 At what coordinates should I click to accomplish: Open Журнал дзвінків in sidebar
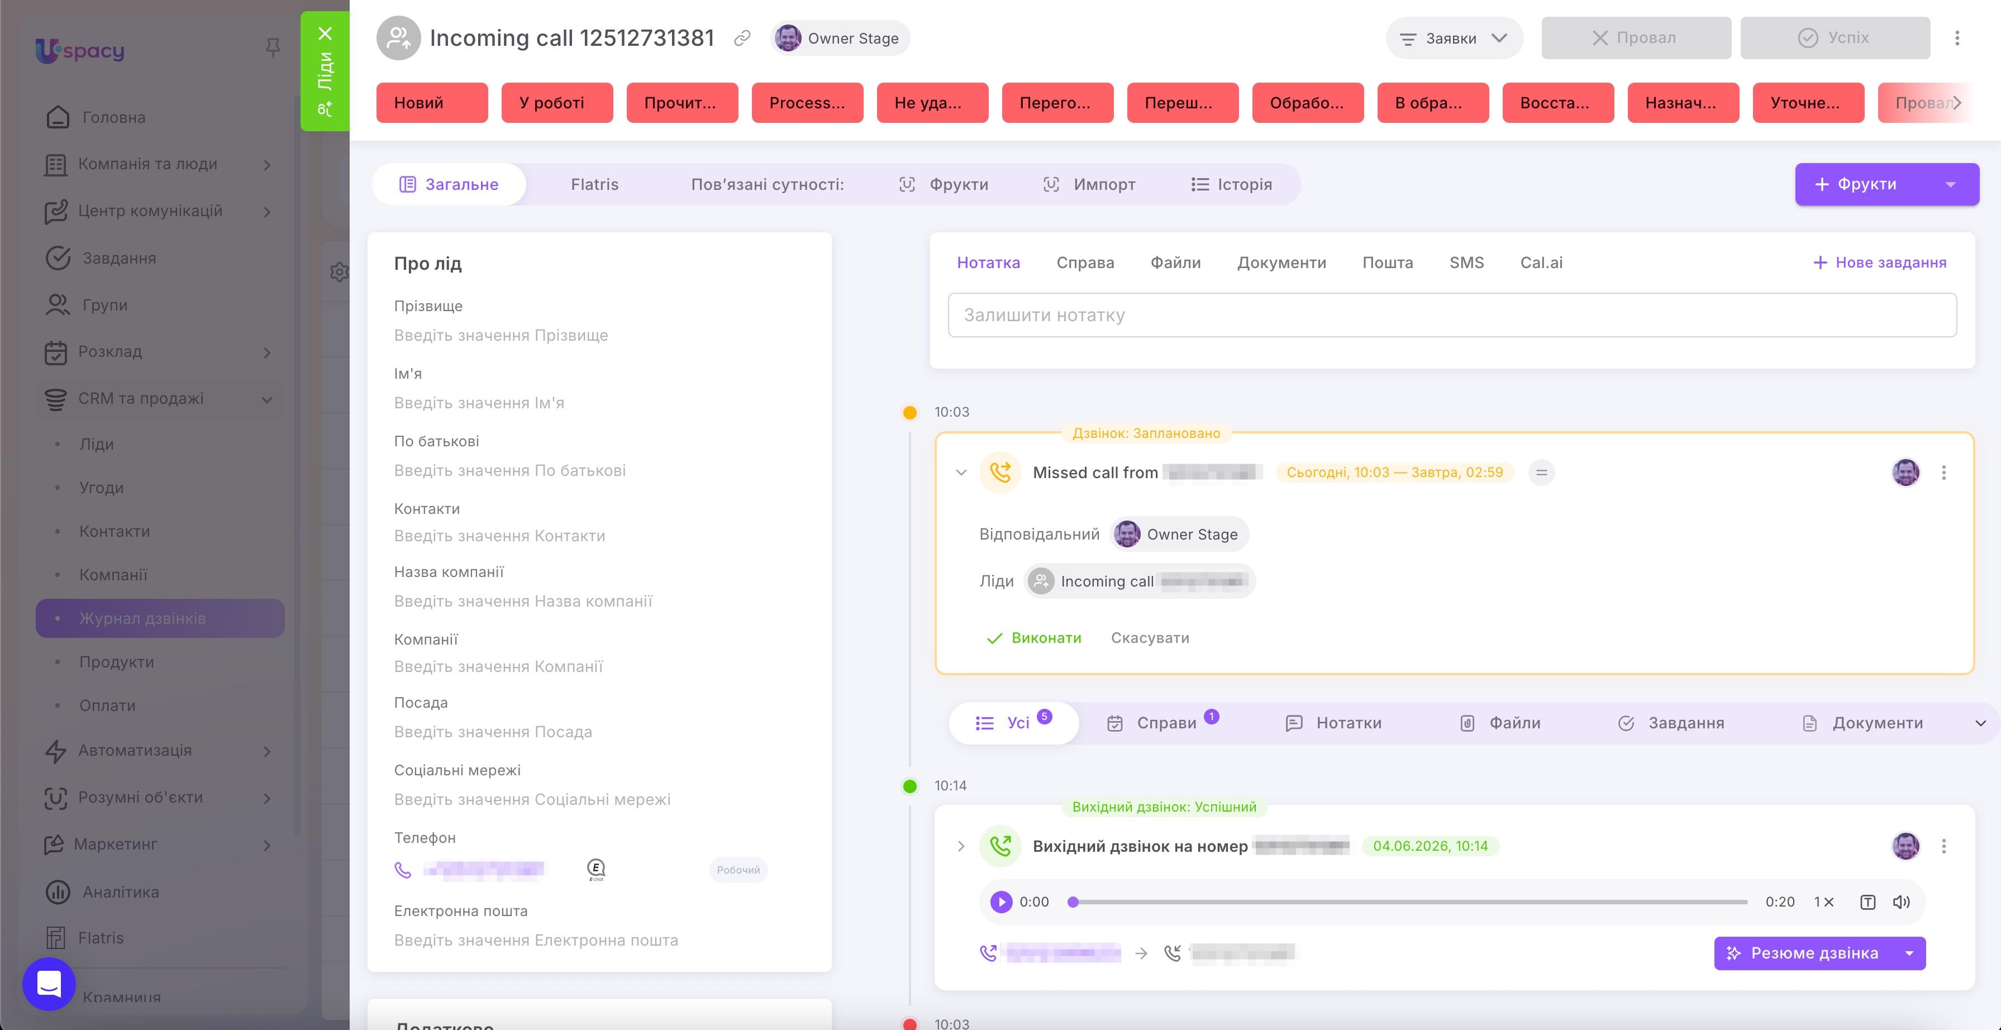pyautogui.click(x=160, y=618)
